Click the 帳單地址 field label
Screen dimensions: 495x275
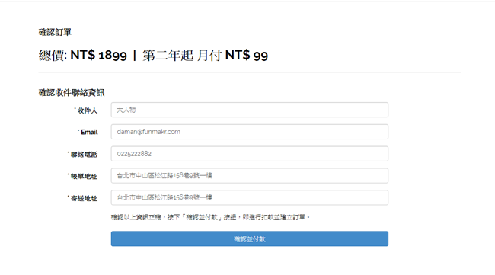click(x=82, y=176)
